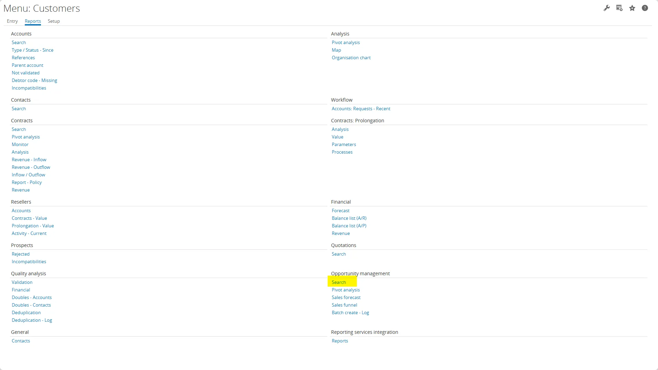Open Balance list (A/R) report

(349, 218)
